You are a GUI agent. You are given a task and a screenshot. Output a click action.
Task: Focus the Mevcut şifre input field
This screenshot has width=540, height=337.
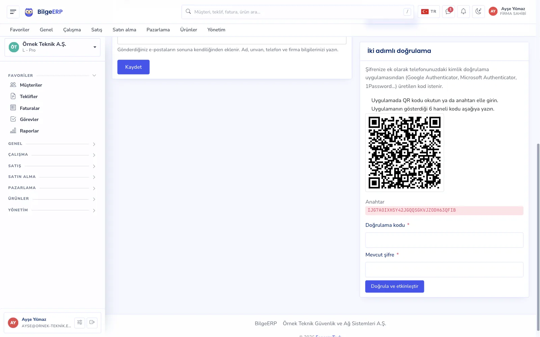tap(444, 270)
